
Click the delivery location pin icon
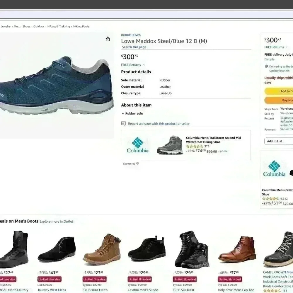point(266,66)
